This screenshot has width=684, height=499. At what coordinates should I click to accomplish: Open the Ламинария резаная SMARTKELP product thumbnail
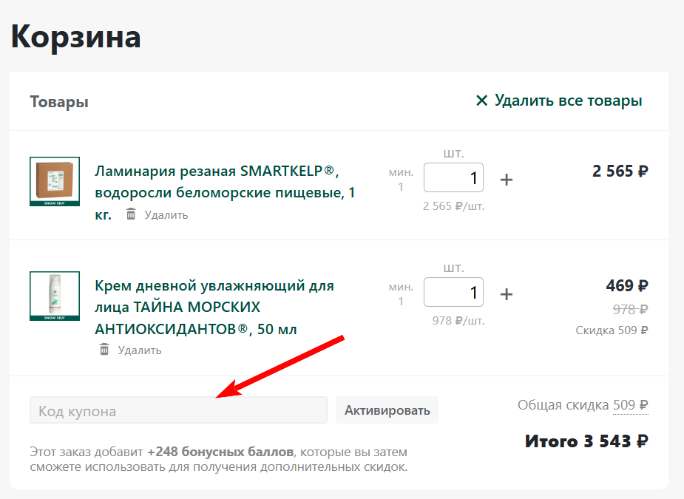pyautogui.click(x=55, y=181)
